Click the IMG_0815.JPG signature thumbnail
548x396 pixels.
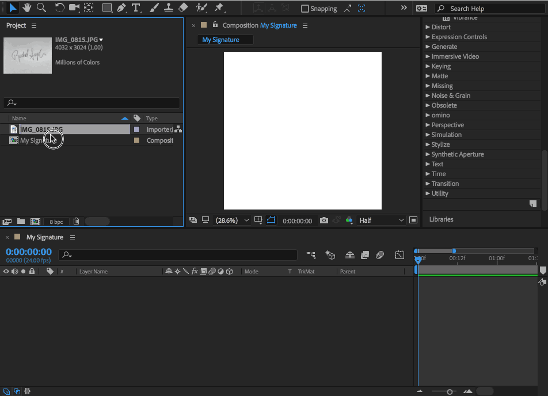(x=28, y=56)
